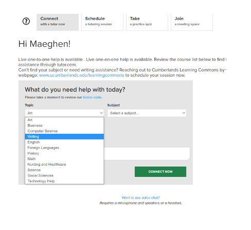Open the Connect with a tutor now tab

click(x=58, y=22)
